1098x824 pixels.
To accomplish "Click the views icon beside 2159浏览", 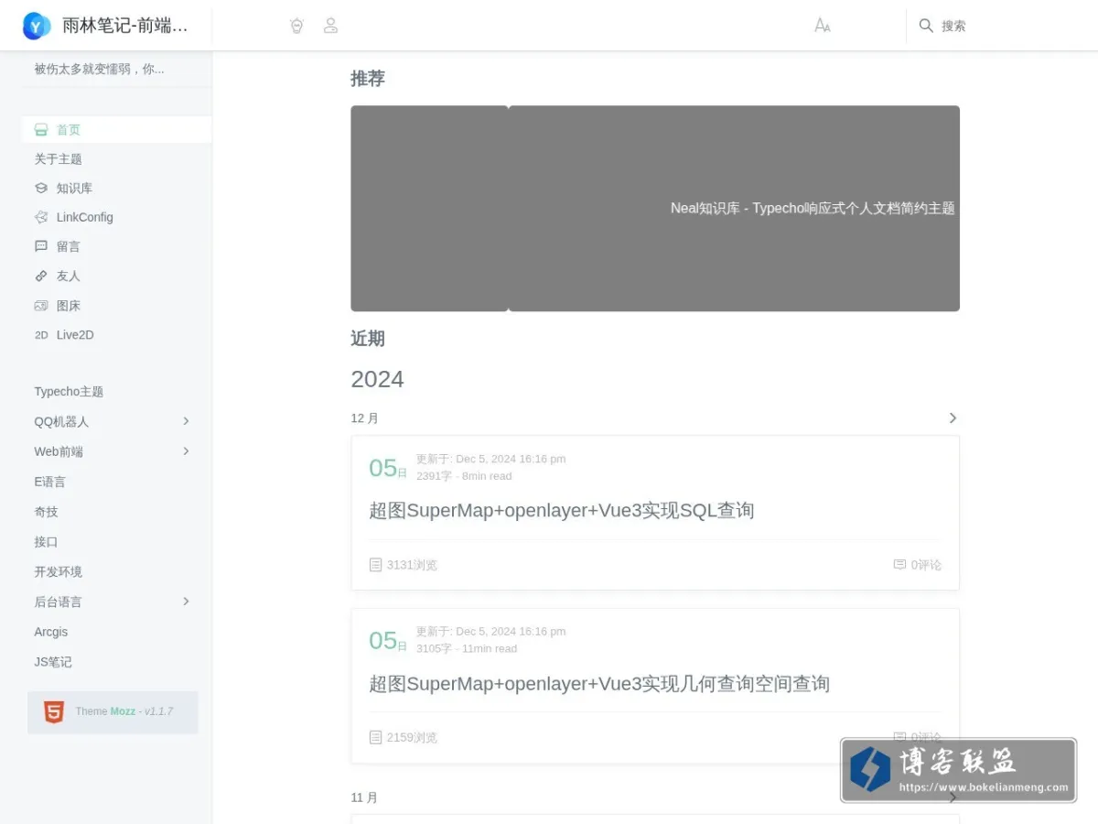I will (375, 737).
